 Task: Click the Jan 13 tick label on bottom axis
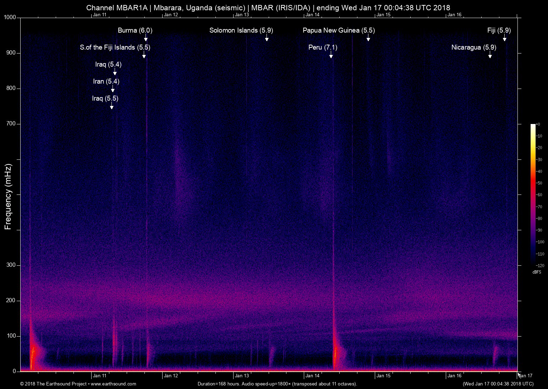click(x=241, y=376)
